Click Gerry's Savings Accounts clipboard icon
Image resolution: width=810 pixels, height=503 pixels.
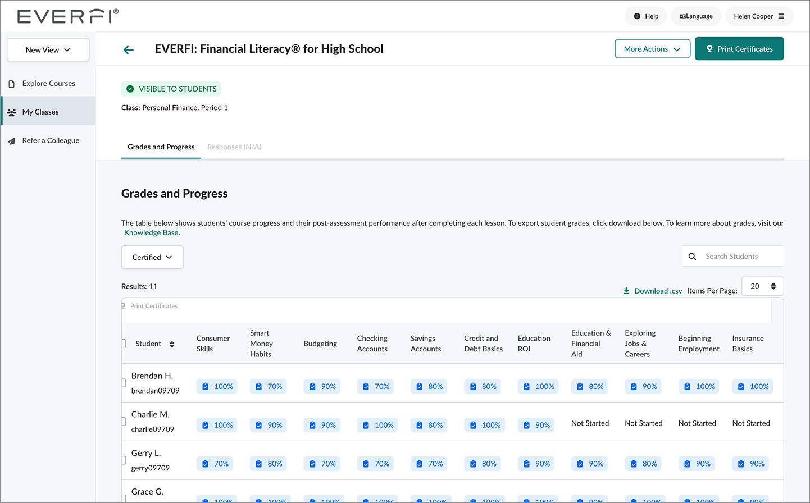click(x=420, y=464)
